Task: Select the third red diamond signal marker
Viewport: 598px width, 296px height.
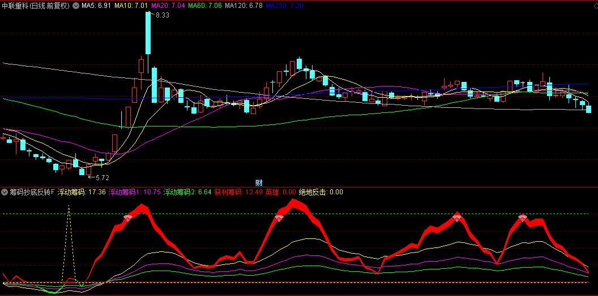Action: (457, 218)
